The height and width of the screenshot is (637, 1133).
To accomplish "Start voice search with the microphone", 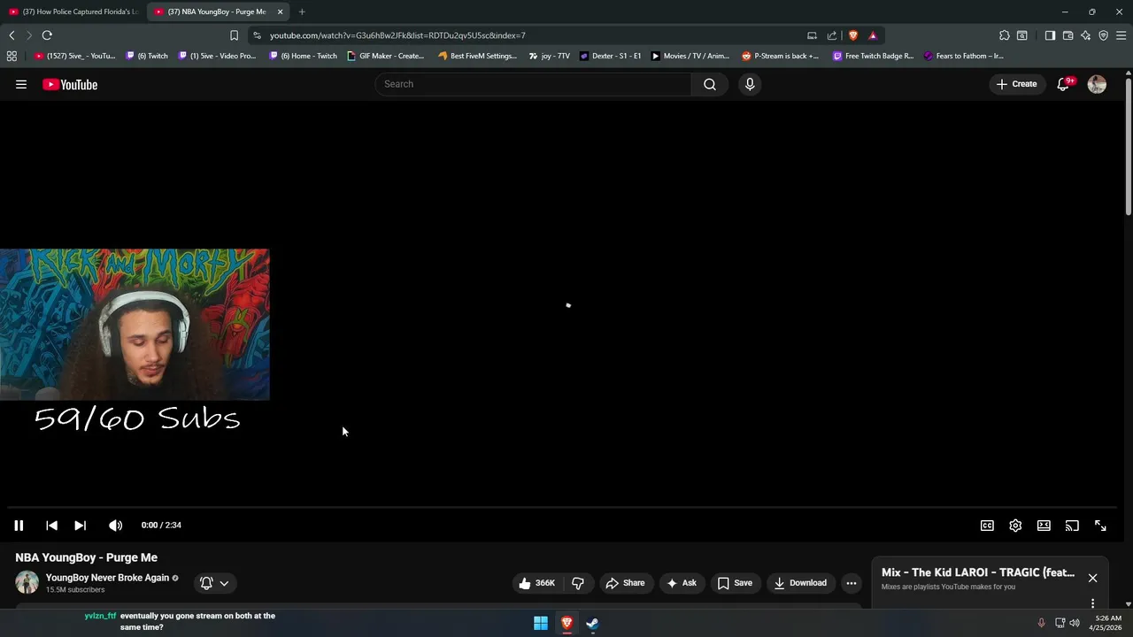I will pyautogui.click(x=750, y=84).
